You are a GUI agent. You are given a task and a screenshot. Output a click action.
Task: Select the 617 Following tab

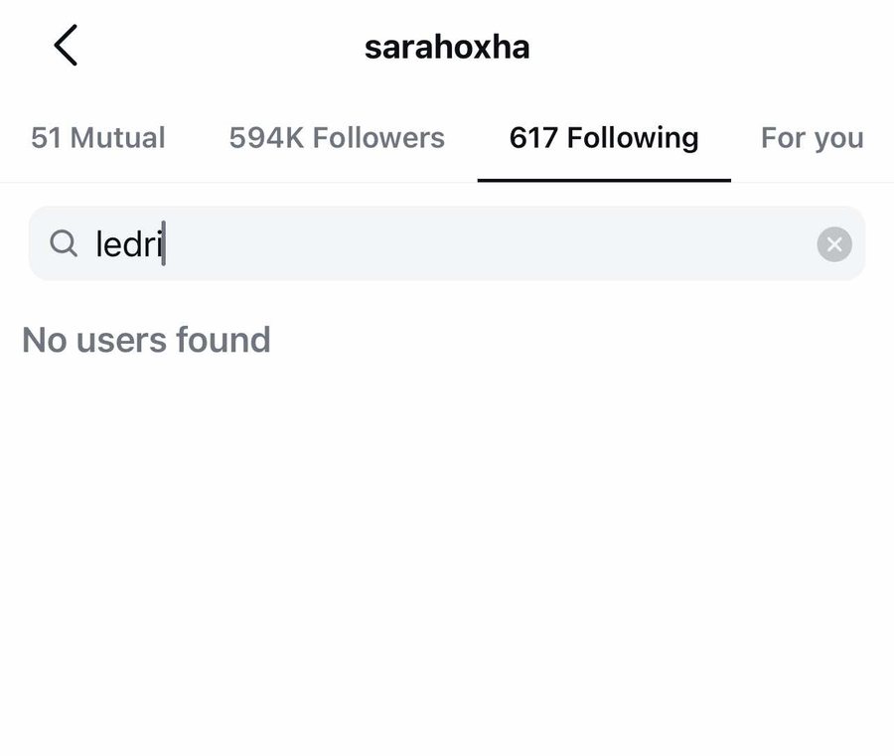click(x=604, y=138)
